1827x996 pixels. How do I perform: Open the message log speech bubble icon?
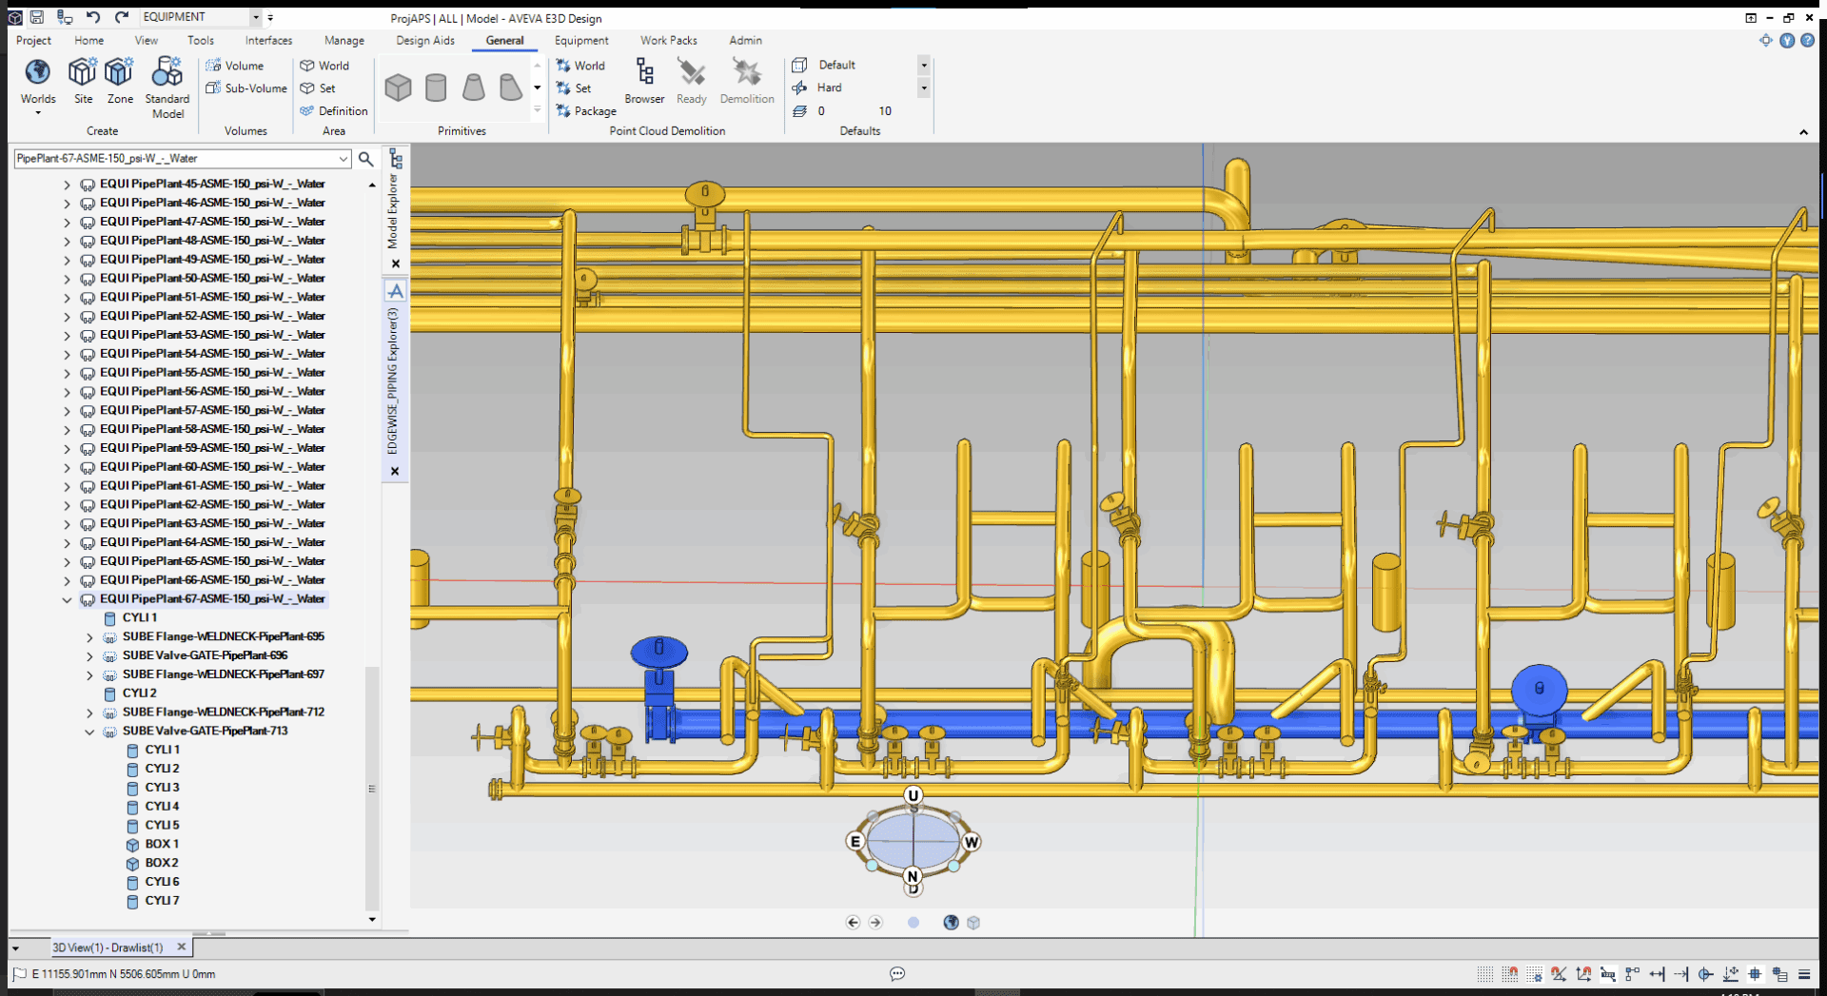click(897, 973)
